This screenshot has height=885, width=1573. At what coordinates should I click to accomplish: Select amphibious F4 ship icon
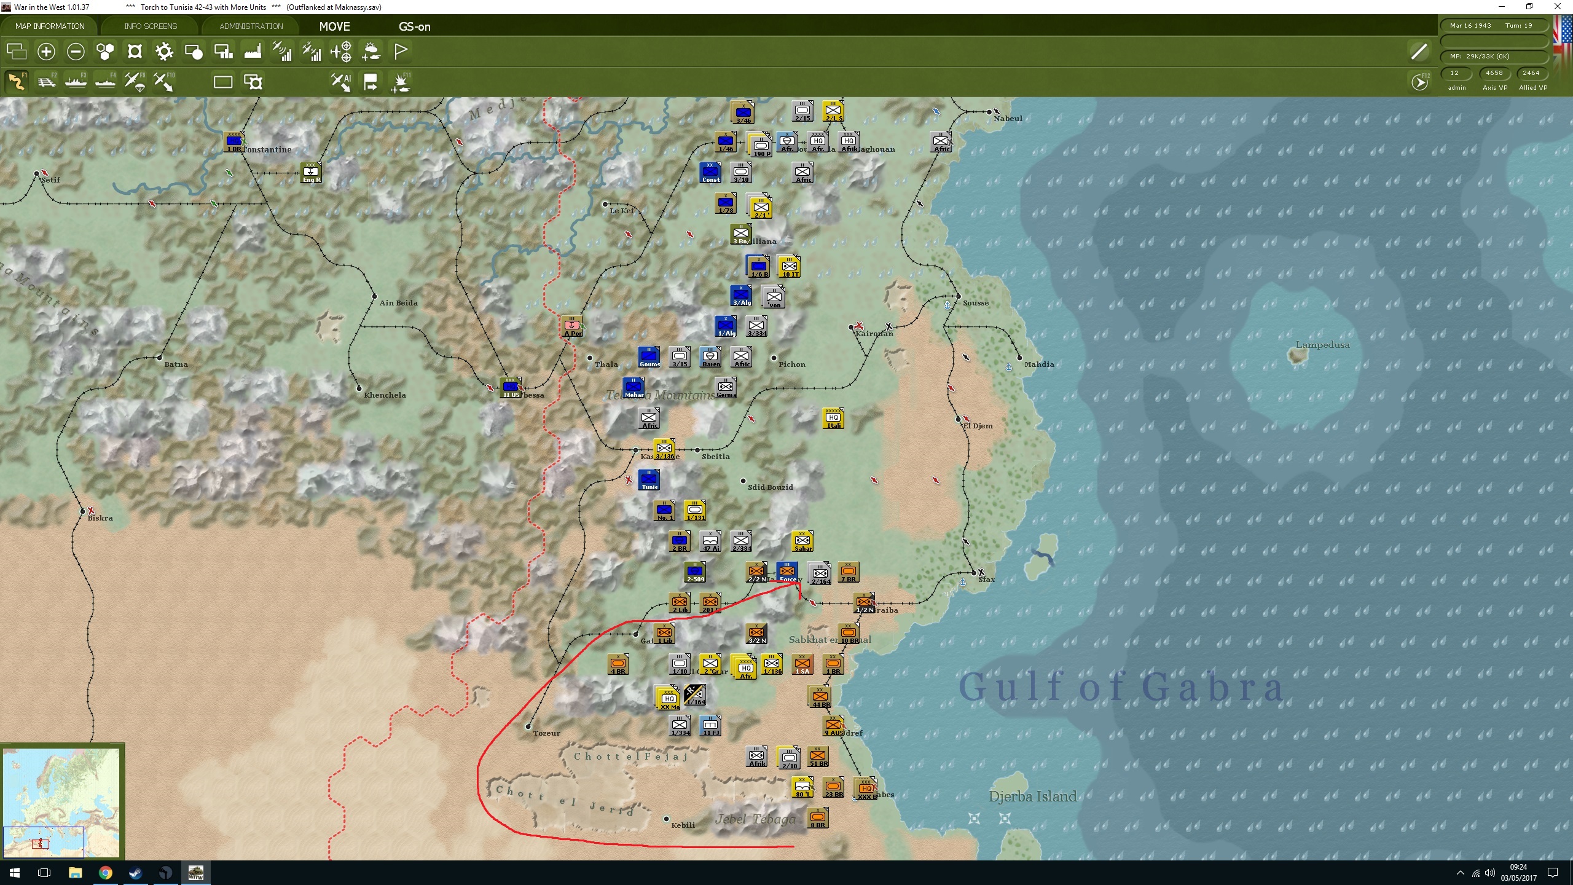105,82
